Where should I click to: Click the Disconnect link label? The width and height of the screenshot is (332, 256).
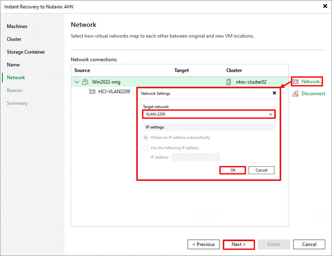click(x=313, y=94)
